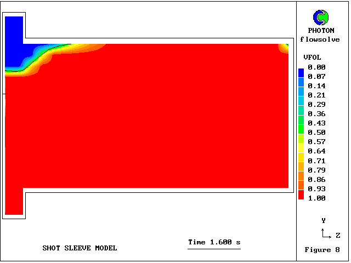Click the VFOL legend title

312,58
